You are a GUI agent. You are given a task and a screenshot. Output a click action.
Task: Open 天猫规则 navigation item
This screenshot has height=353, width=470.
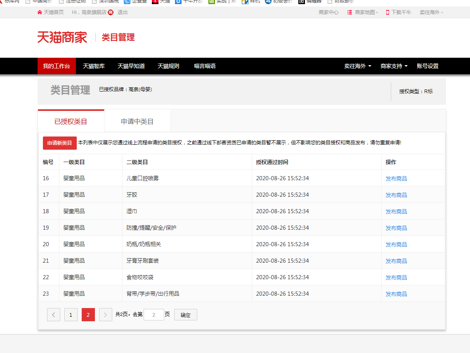coord(168,66)
